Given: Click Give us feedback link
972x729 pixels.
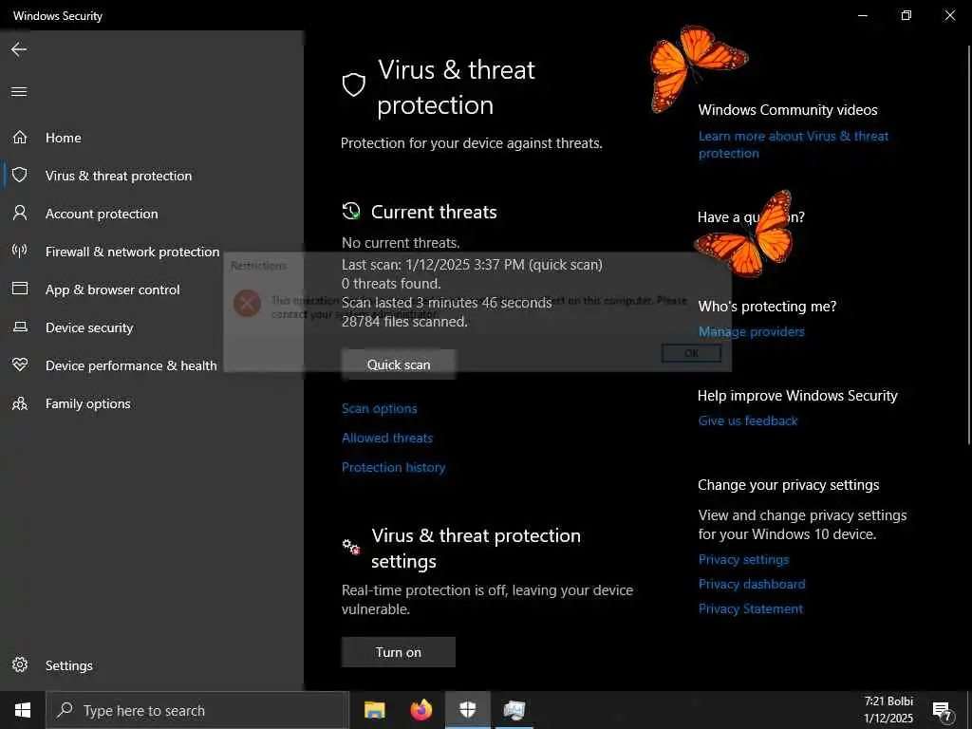Looking at the screenshot, I should (748, 421).
